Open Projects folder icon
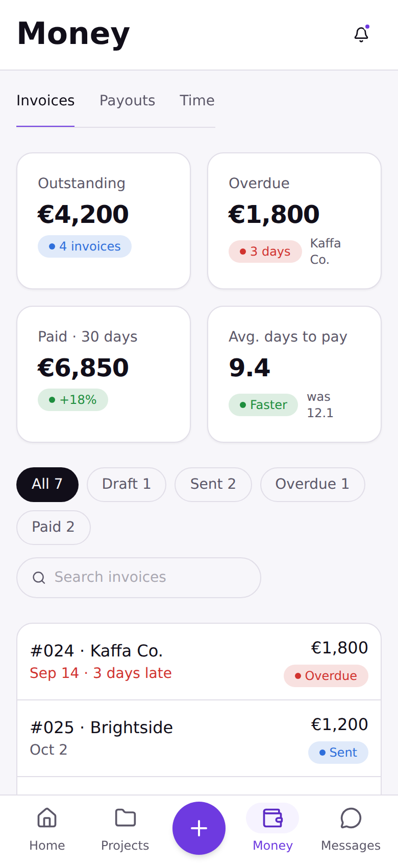 [x=125, y=818]
